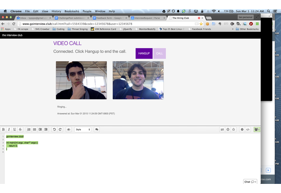Click 'the interview club' header link
281x193 pixels.
point(12,35)
